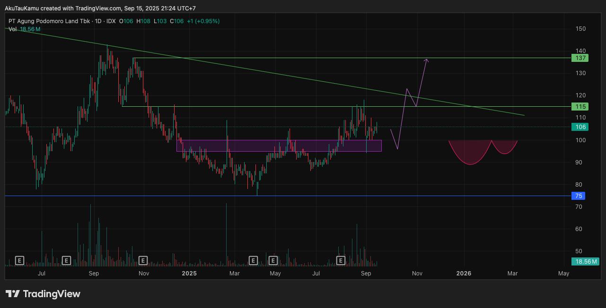Click the 2025 label on the time axis
Viewport: 606px width, 308px height.
coord(189,274)
